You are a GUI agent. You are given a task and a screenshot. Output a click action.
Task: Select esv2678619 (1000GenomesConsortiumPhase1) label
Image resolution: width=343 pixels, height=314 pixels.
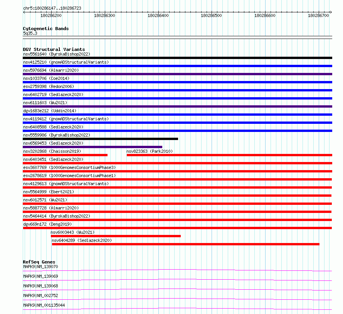69,176
